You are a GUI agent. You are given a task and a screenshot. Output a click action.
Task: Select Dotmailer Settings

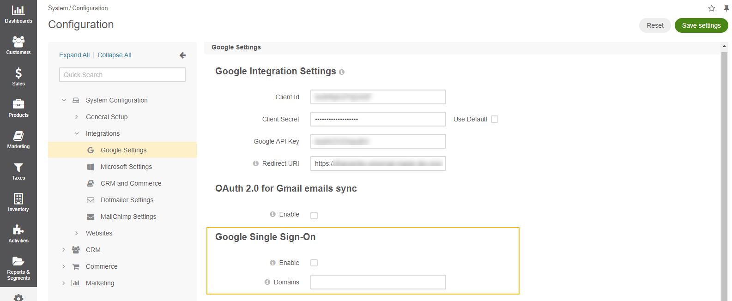tap(127, 200)
